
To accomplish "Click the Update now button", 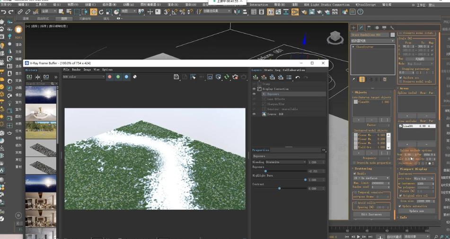I will point(416,211).
